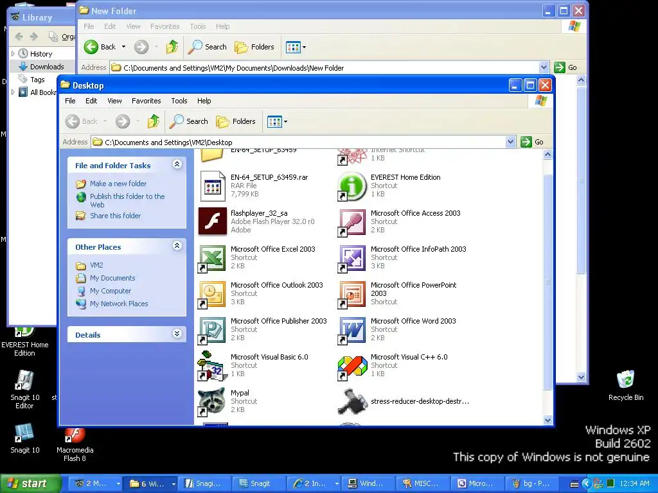The image size is (658, 493).
Task: Collapse the Other Places panel
Action: pos(177,246)
